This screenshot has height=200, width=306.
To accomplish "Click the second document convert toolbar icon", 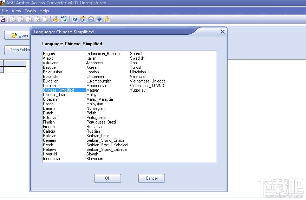I will tap(21, 19).
